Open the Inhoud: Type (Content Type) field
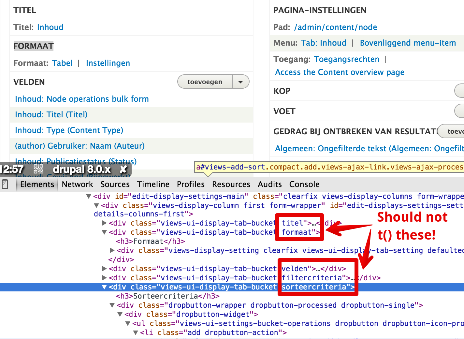464x339 pixels. [x=69, y=130]
